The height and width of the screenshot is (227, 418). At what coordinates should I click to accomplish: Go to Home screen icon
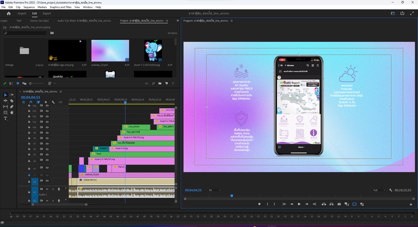pos(9,14)
